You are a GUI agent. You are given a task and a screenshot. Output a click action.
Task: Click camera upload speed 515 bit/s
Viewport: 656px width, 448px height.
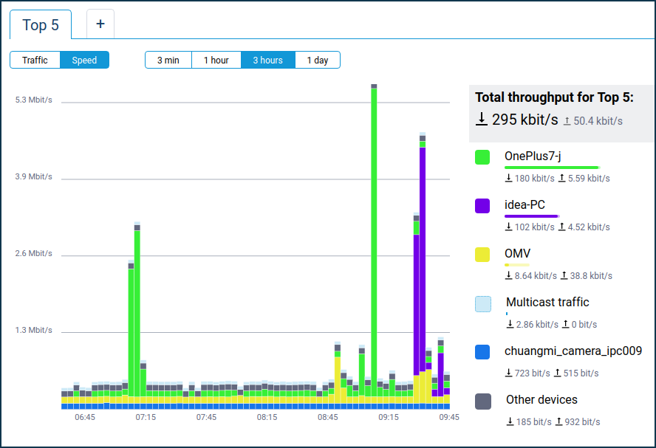click(x=581, y=373)
